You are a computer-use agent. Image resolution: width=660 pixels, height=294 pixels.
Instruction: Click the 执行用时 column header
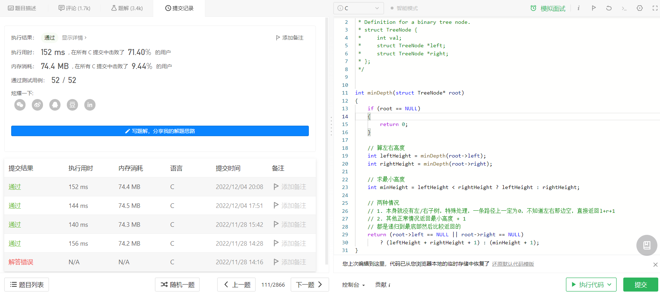click(81, 168)
